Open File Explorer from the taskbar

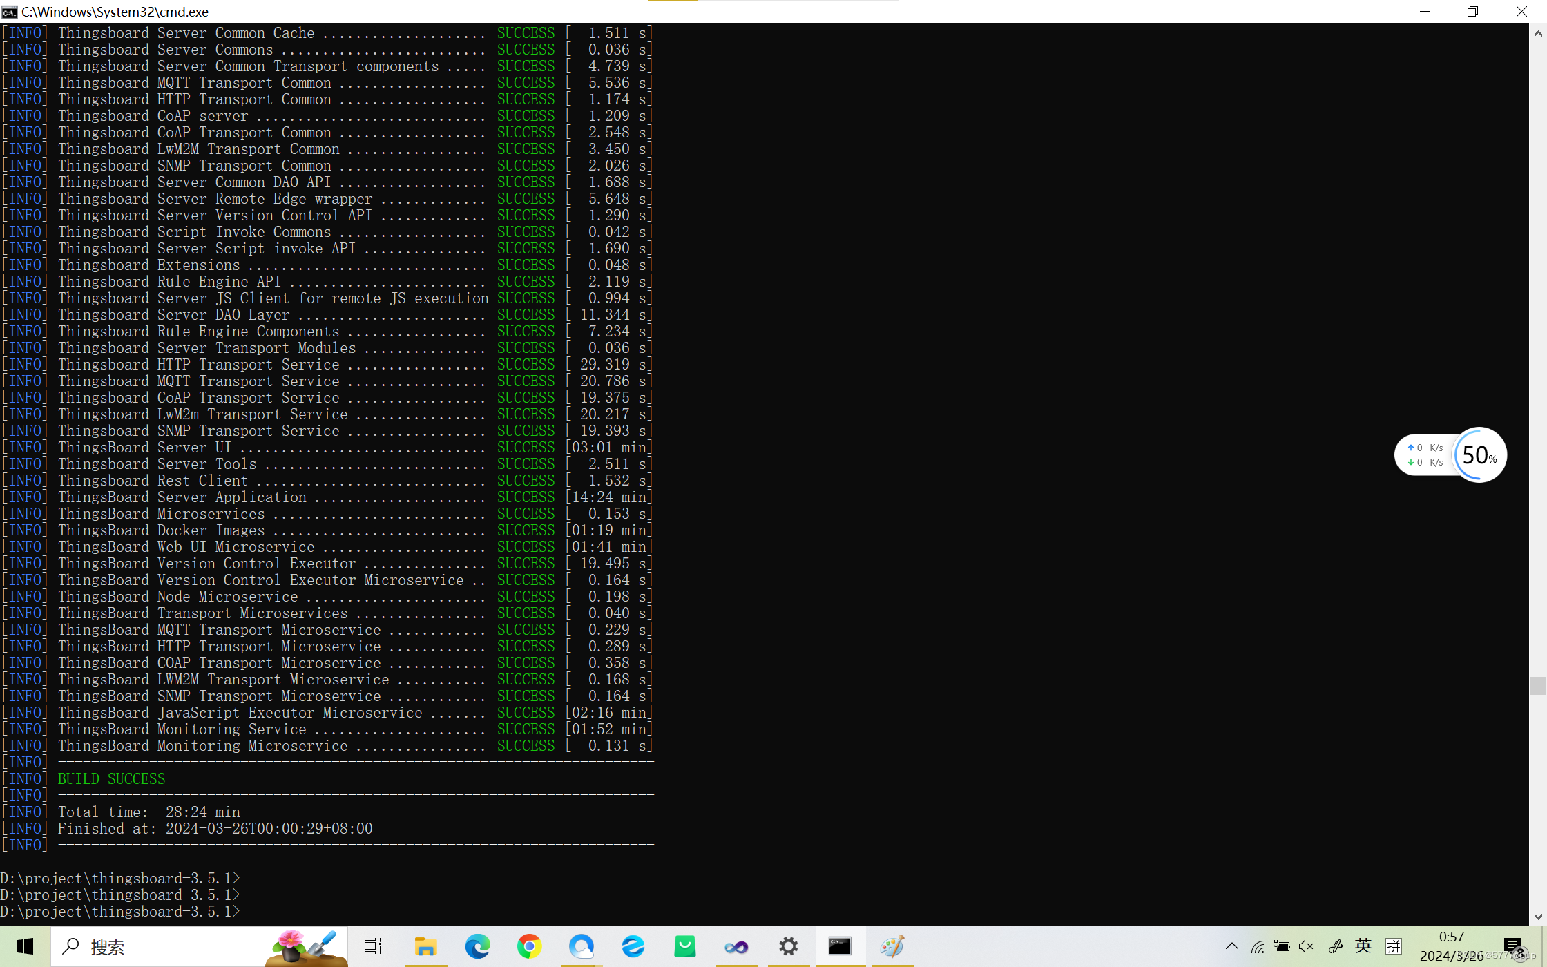(425, 946)
